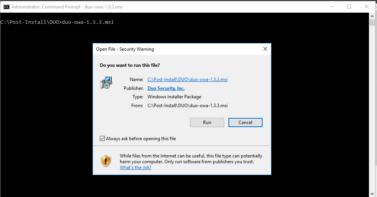Viewport: 377px width, 197px height.
Task: Click the Administrator: Command Prompt title text
Action: (67, 7)
